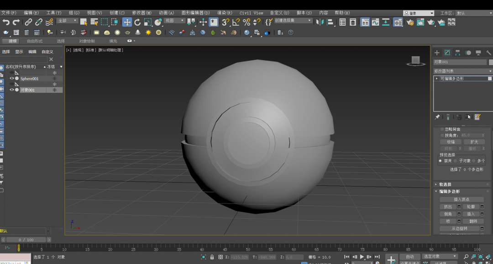Click the 挤出 button

click(x=448, y=207)
